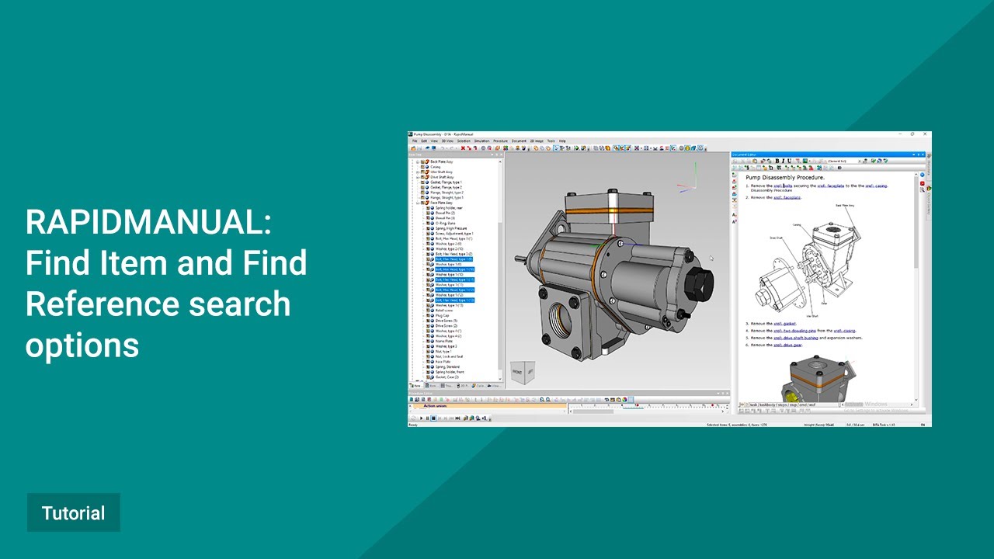Select Screw, Adjustment, type 1 item

coord(454,233)
